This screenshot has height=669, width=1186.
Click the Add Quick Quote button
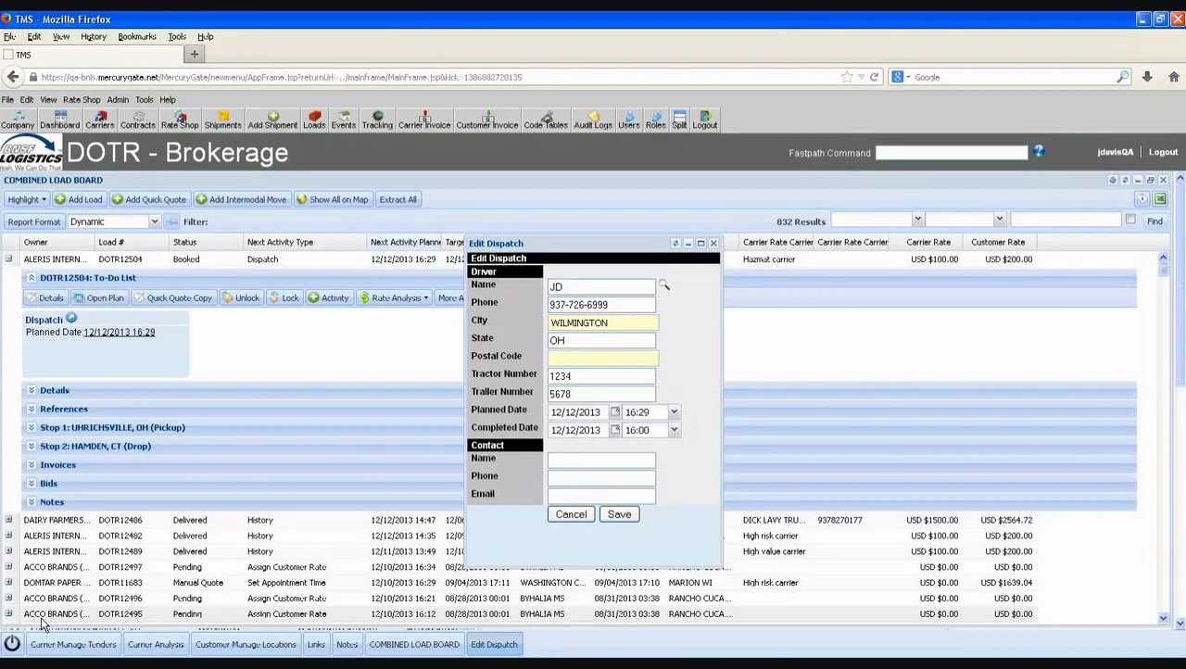(149, 199)
